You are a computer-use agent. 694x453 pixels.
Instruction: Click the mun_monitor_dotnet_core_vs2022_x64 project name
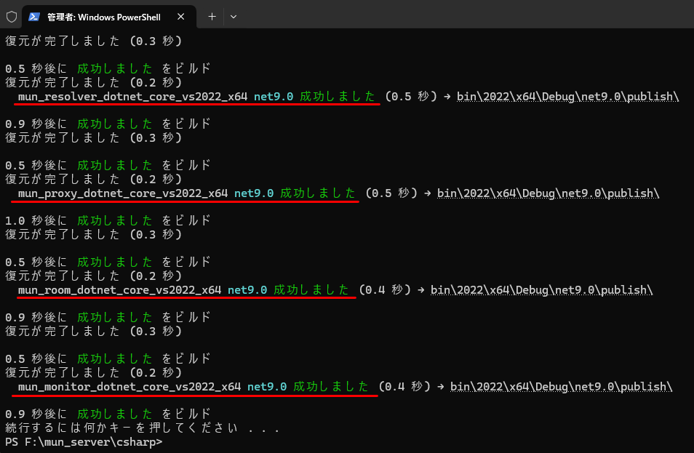click(x=129, y=386)
